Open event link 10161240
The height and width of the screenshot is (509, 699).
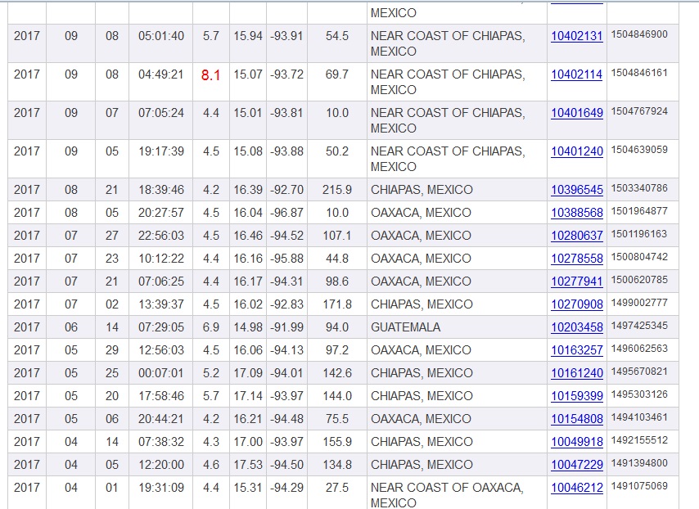pyautogui.click(x=577, y=373)
